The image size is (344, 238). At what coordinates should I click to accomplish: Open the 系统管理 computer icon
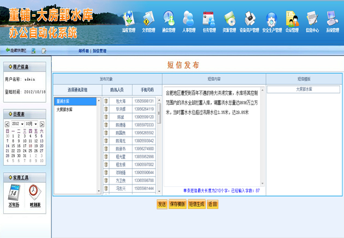332,21
